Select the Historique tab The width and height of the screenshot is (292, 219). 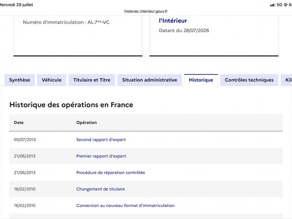coord(201,80)
